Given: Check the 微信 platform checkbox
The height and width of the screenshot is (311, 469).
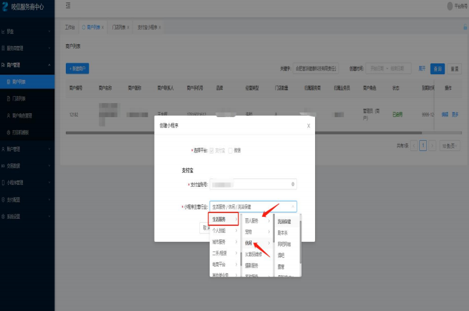Looking at the screenshot, I should click(x=231, y=150).
